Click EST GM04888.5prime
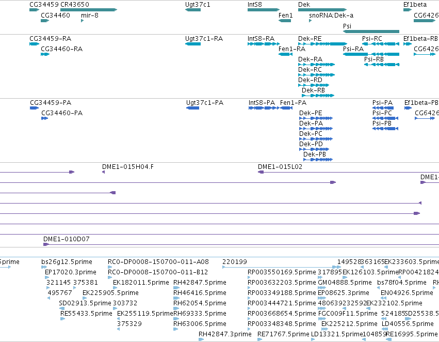The image size is (439, 342). [322, 288]
